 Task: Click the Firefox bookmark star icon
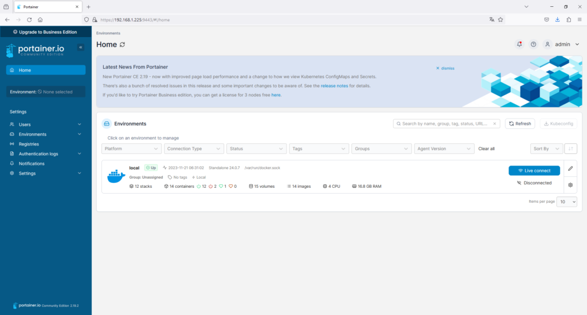point(500,19)
